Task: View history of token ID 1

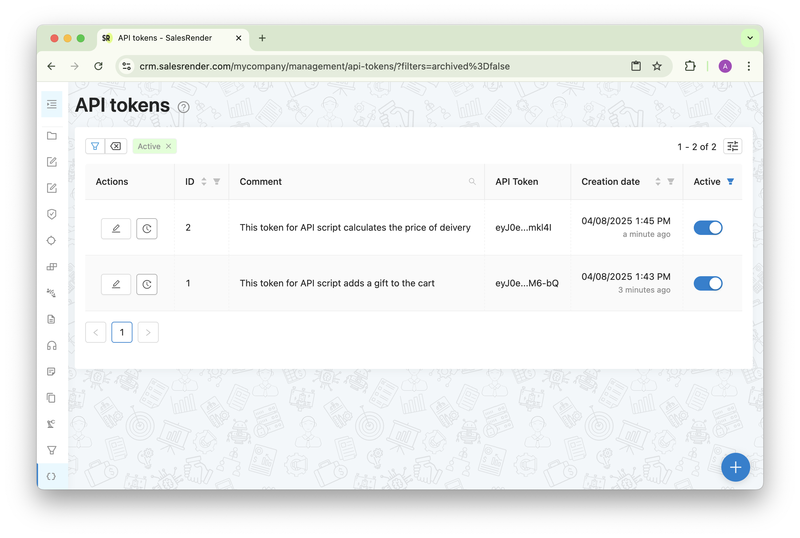Action: click(147, 284)
